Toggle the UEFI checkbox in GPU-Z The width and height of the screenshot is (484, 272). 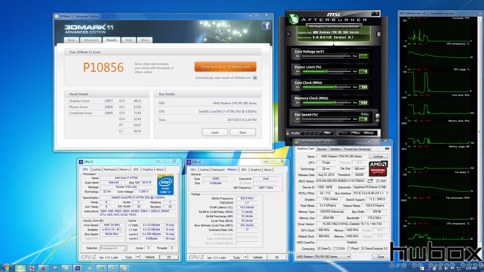tap(377, 181)
